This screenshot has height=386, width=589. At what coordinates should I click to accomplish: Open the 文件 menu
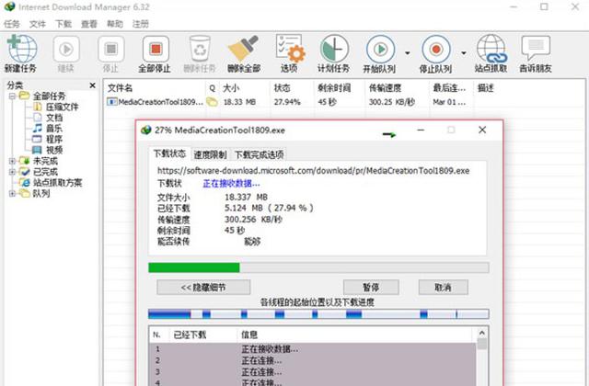click(38, 24)
